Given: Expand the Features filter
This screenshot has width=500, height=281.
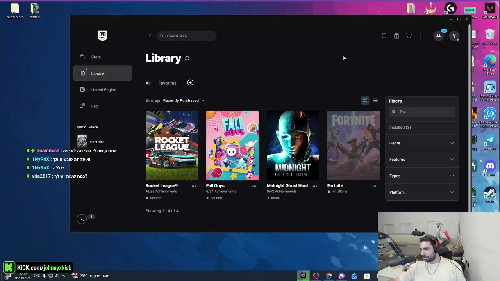Looking at the screenshot, I should click(x=422, y=160).
